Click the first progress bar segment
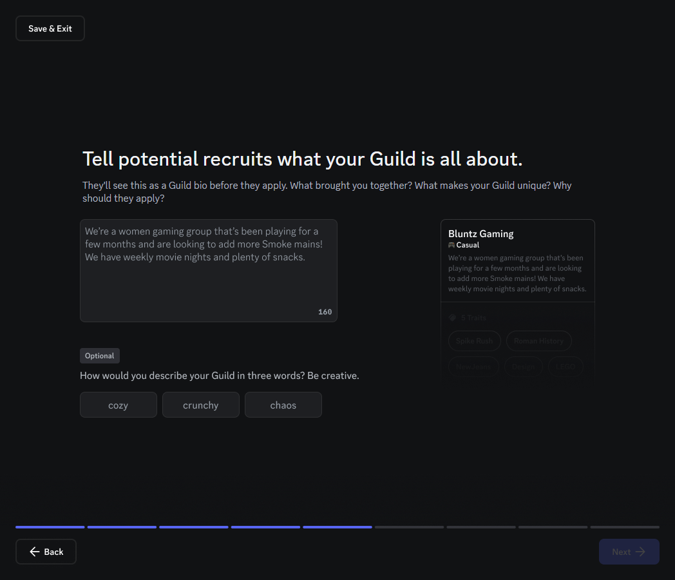675x580 pixels. point(50,527)
